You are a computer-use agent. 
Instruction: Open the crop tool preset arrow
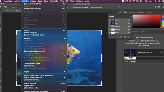(8, 7)
